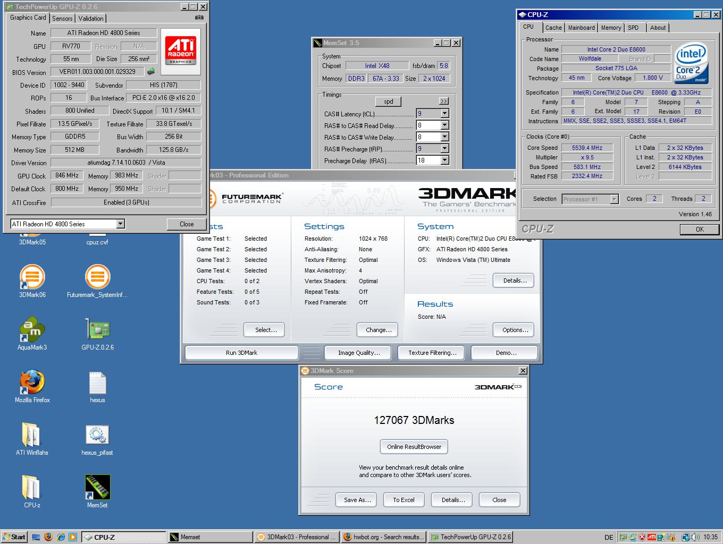Click Online ResultBrowser button
723x544 pixels.
pyautogui.click(x=414, y=447)
